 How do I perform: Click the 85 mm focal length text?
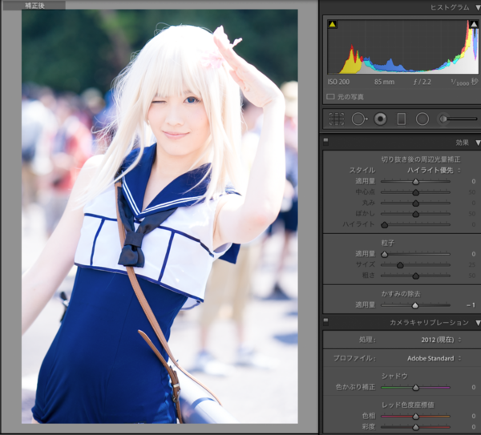click(384, 82)
